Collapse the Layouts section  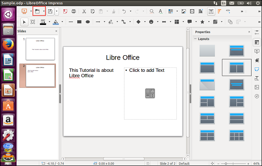pyautogui.click(x=195, y=39)
